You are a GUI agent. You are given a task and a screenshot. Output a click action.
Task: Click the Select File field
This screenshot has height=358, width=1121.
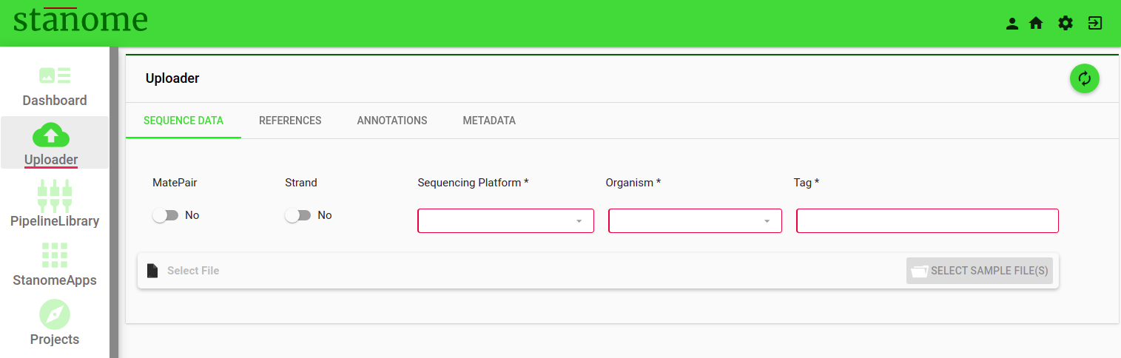click(598, 271)
